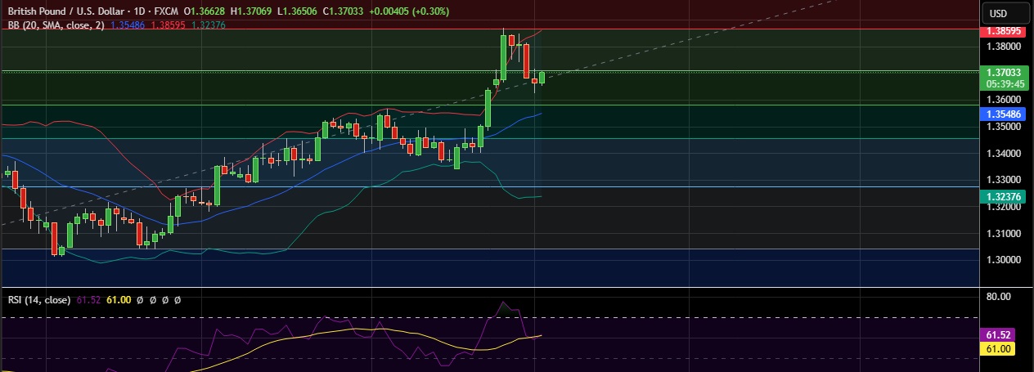The width and height of the screenshot is (1034, 372).
Task: Select the BB (20, SMA, close, 2) indicator legend
Action: (x=56, y=25)
